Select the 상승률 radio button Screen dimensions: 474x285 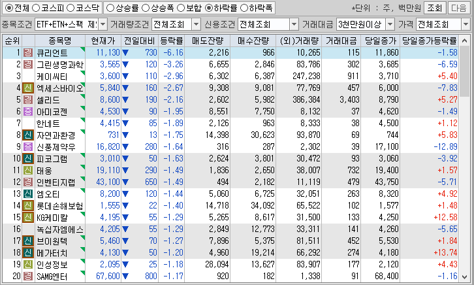[x=110, y=8]
